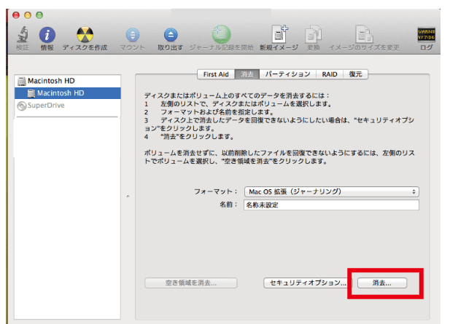Click the Erase Free Space (空き領域を消去...) button
This screenshot has height=324, width=450.
click(x=191, y=283)
